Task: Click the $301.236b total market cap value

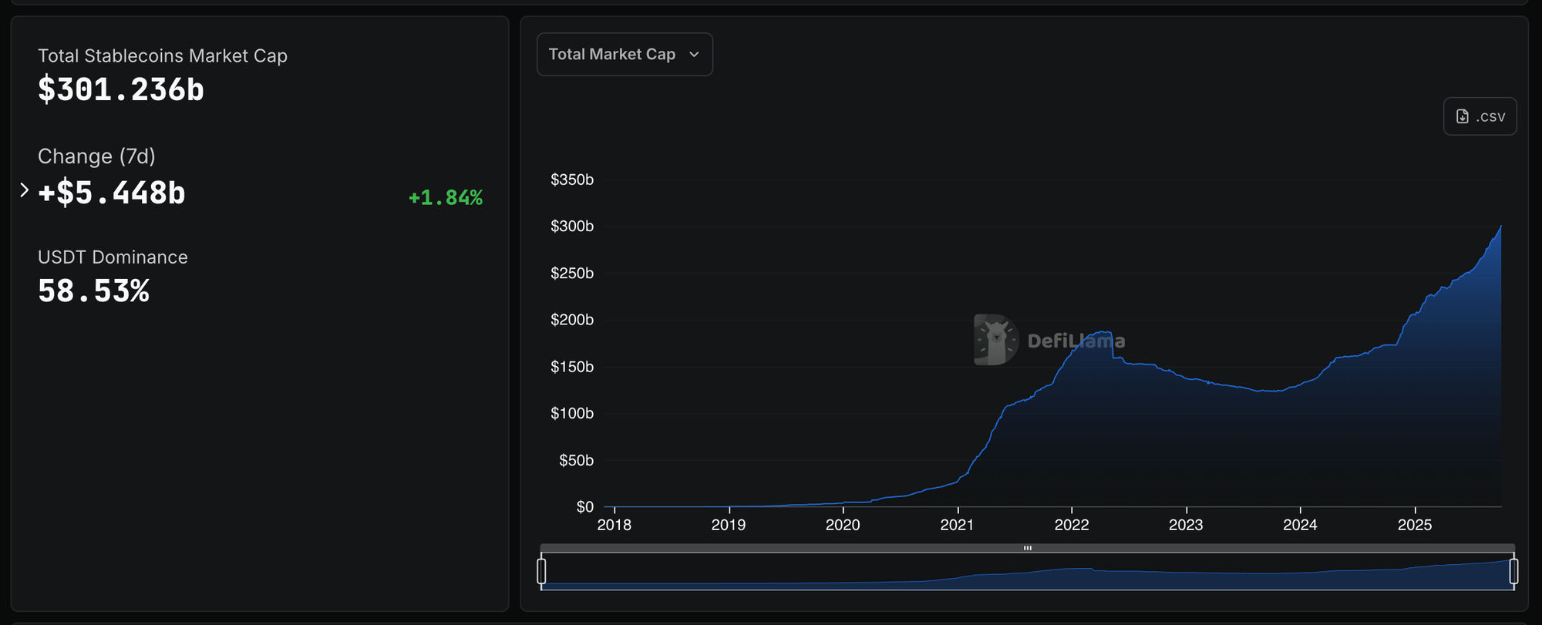Action: [121, 90]
